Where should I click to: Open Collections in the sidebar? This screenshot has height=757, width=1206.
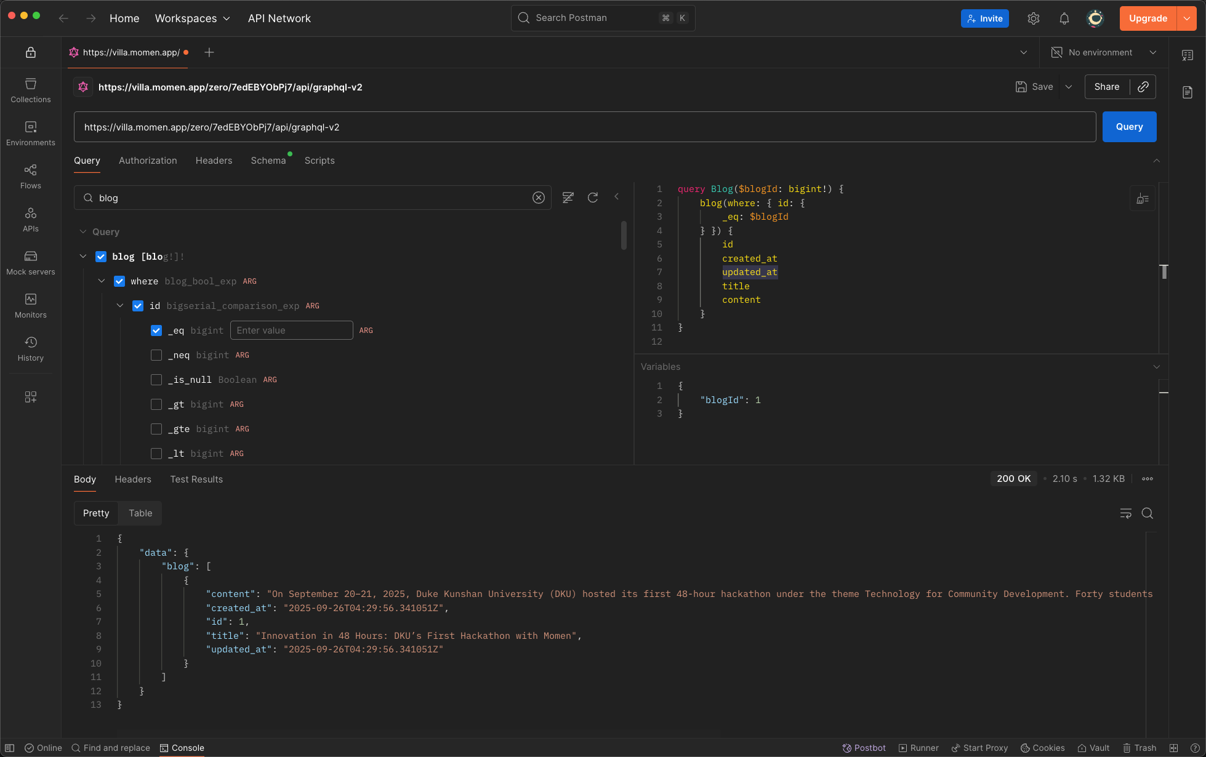point(31,90)
